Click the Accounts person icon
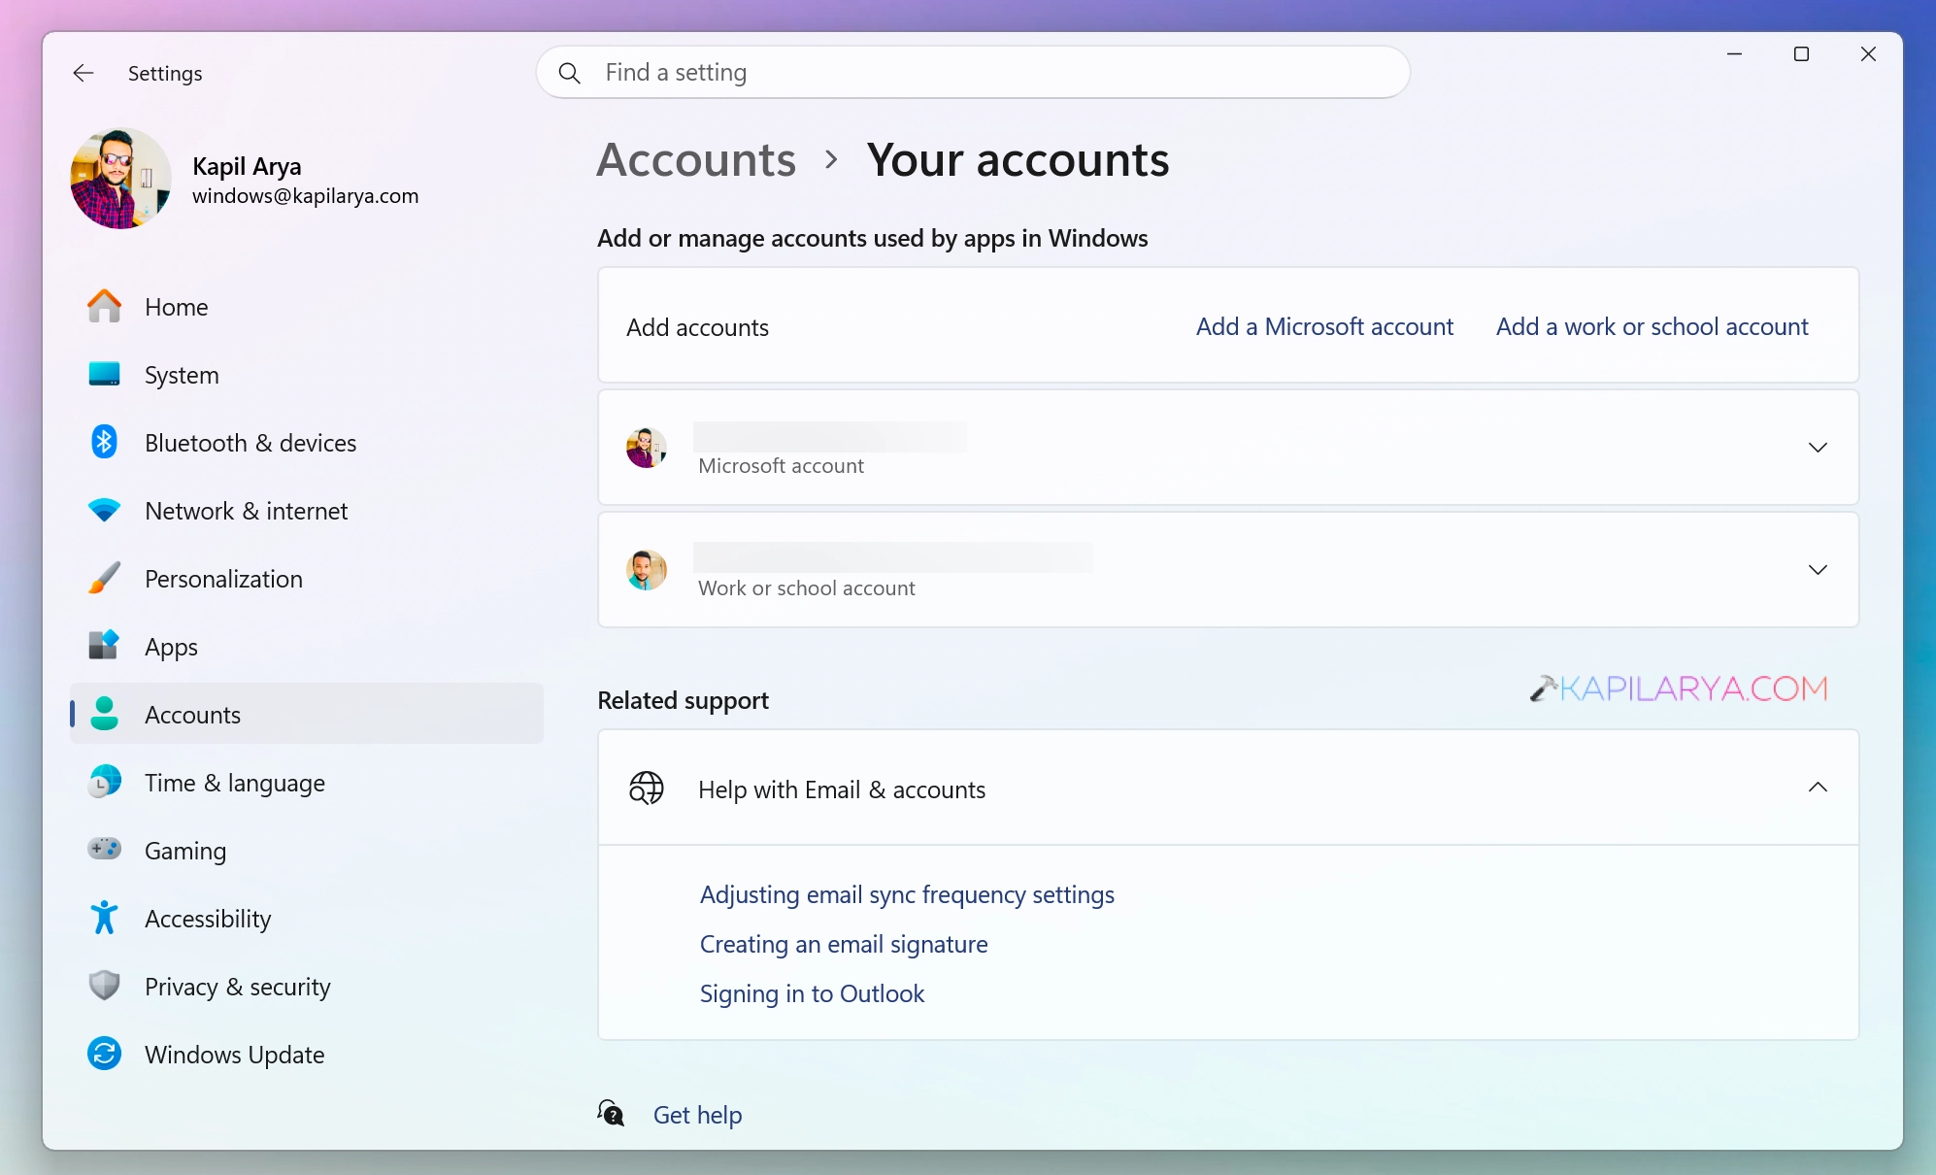The image size is (1936, 1175). 104,714
